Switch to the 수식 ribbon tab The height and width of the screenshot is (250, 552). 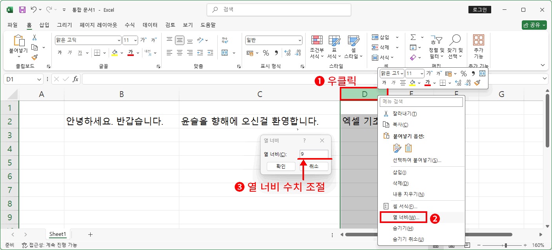(x=129, y=25)
